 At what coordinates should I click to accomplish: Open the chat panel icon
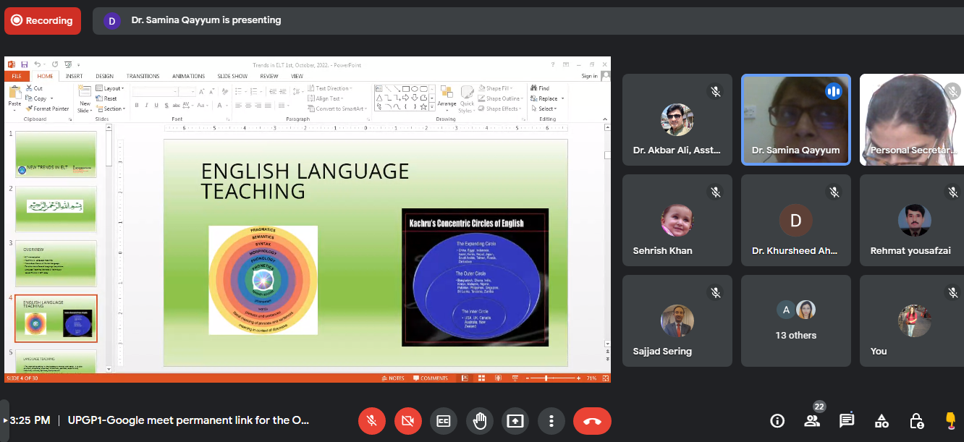click(x=847, y=420)
